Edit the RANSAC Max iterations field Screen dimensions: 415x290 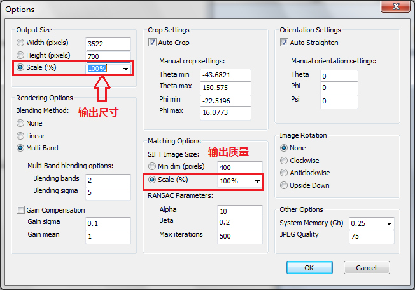(239, 235)
